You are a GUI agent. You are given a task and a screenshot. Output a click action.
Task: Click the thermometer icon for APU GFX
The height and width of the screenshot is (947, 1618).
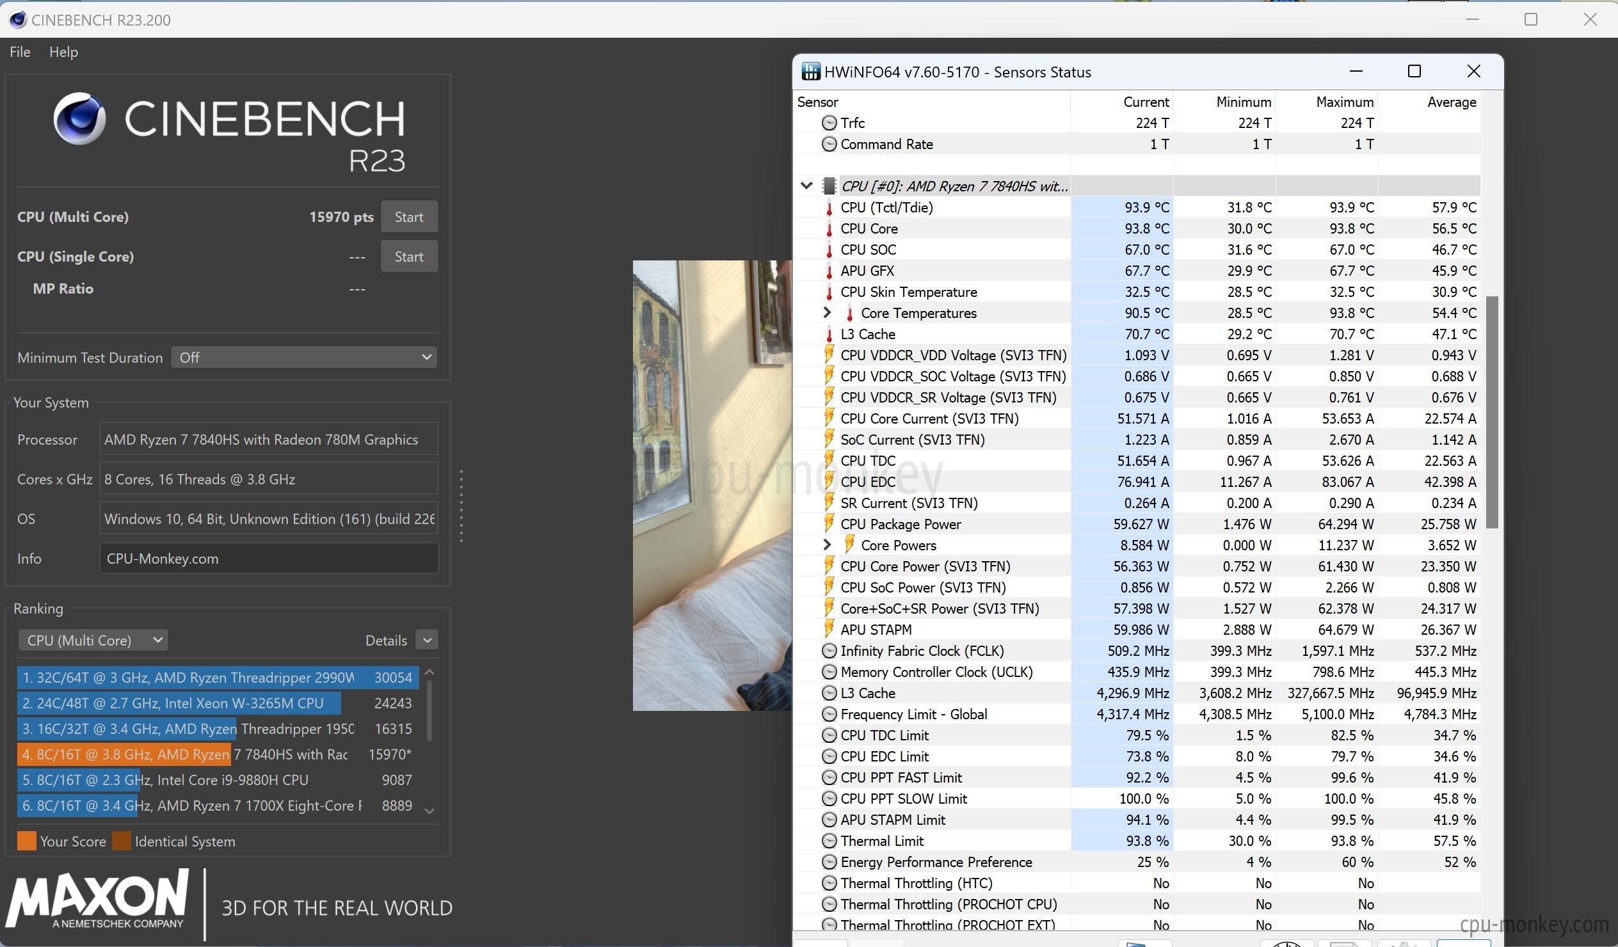(829, 271)
